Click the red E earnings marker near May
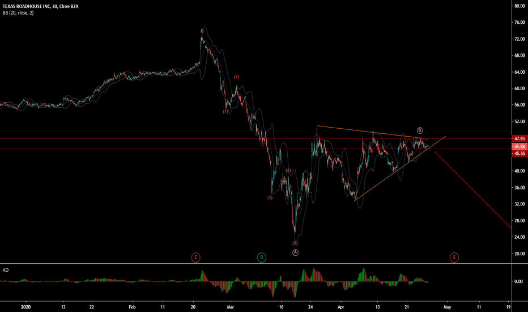This screenshot has width=528, height=312. click(x=454, y=258)
